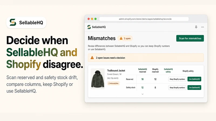This screenshot has width=216, height=121.
Task: Use SellableHQ for the Reserved row
Action: coord(194,79)
